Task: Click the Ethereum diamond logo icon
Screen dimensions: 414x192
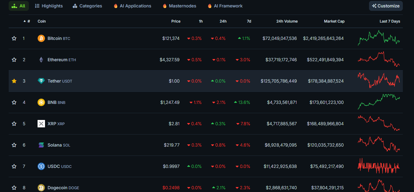Action: 41,60
